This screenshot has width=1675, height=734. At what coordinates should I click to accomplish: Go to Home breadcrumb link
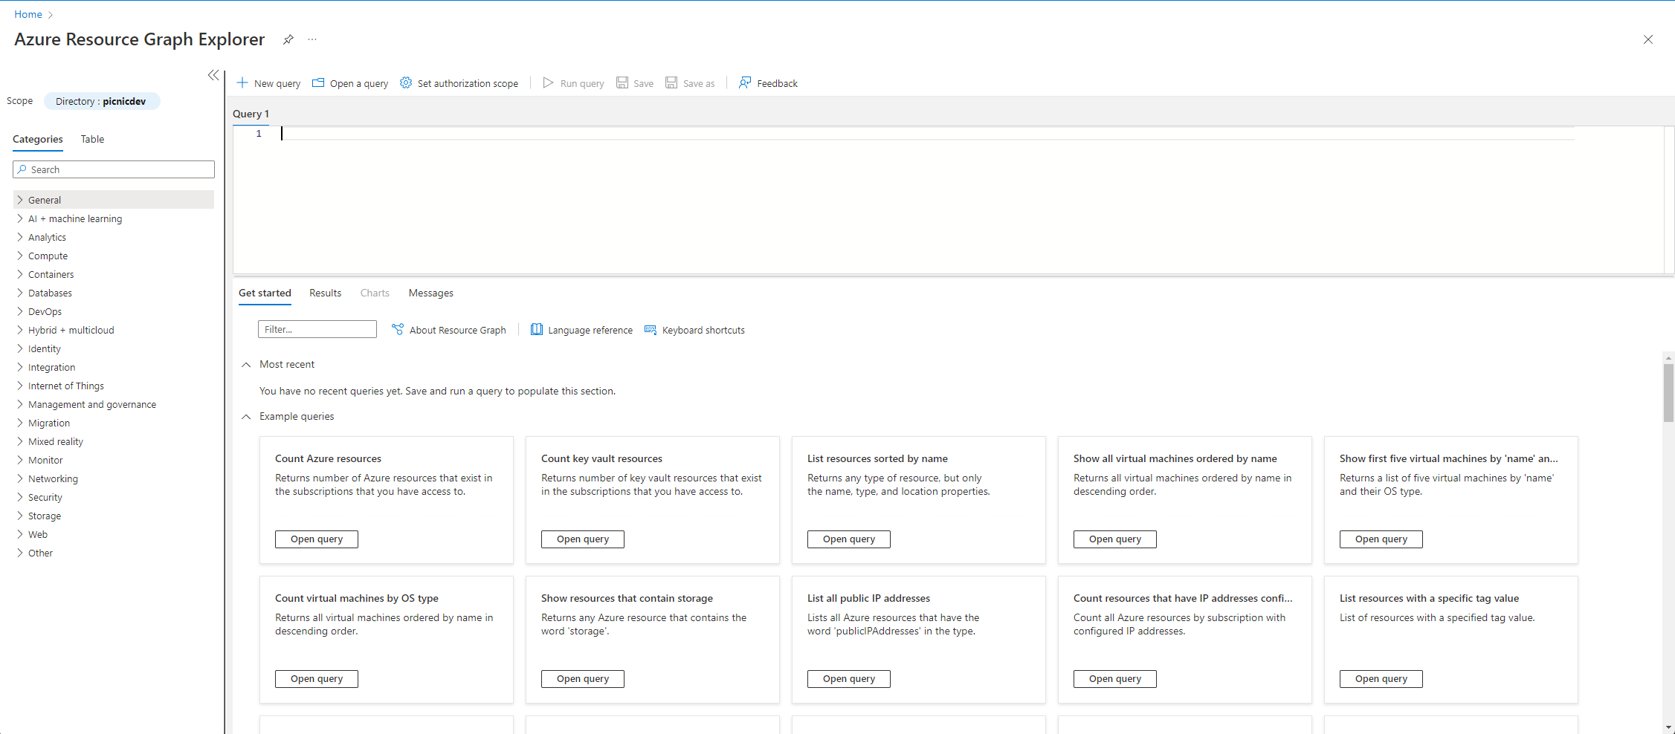click(x=28, y=14)
